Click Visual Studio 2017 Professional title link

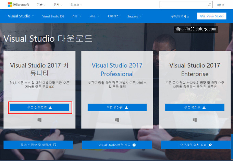[x=117, y=69]
